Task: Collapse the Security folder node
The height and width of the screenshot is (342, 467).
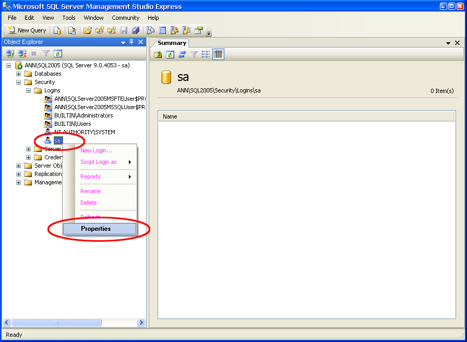Action: pyautogui.click(x=19, y=82)
